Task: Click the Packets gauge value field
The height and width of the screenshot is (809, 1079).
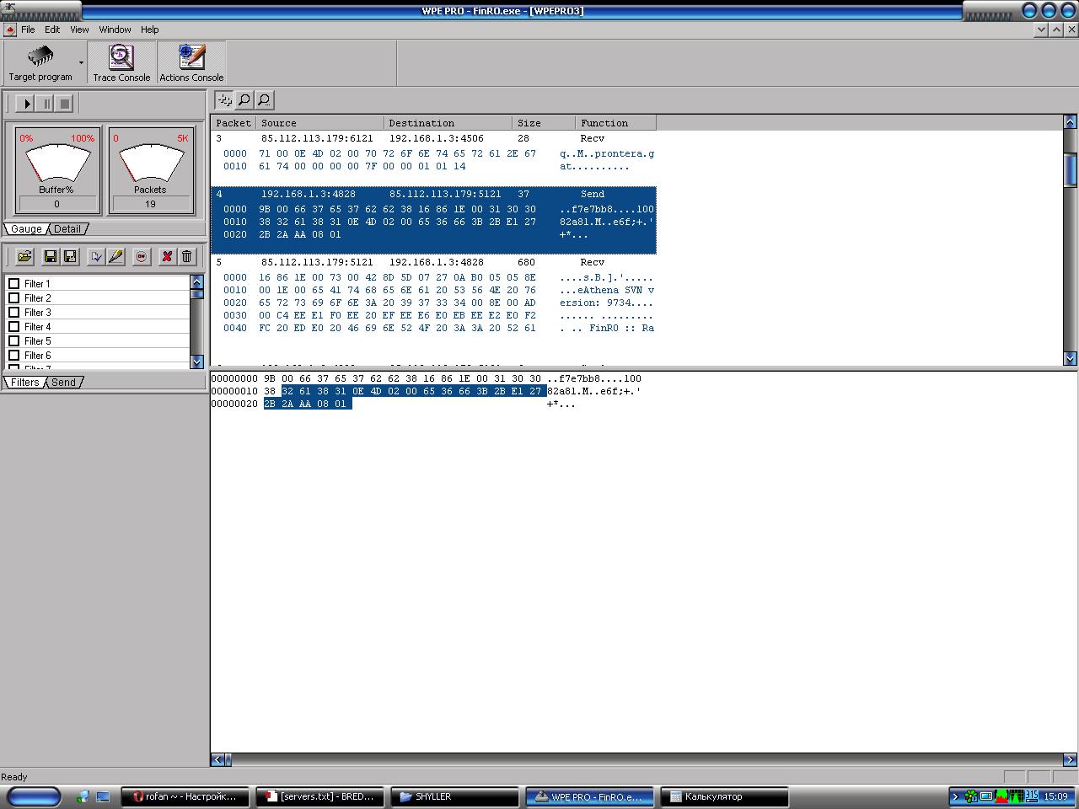Action: point(150,204)
